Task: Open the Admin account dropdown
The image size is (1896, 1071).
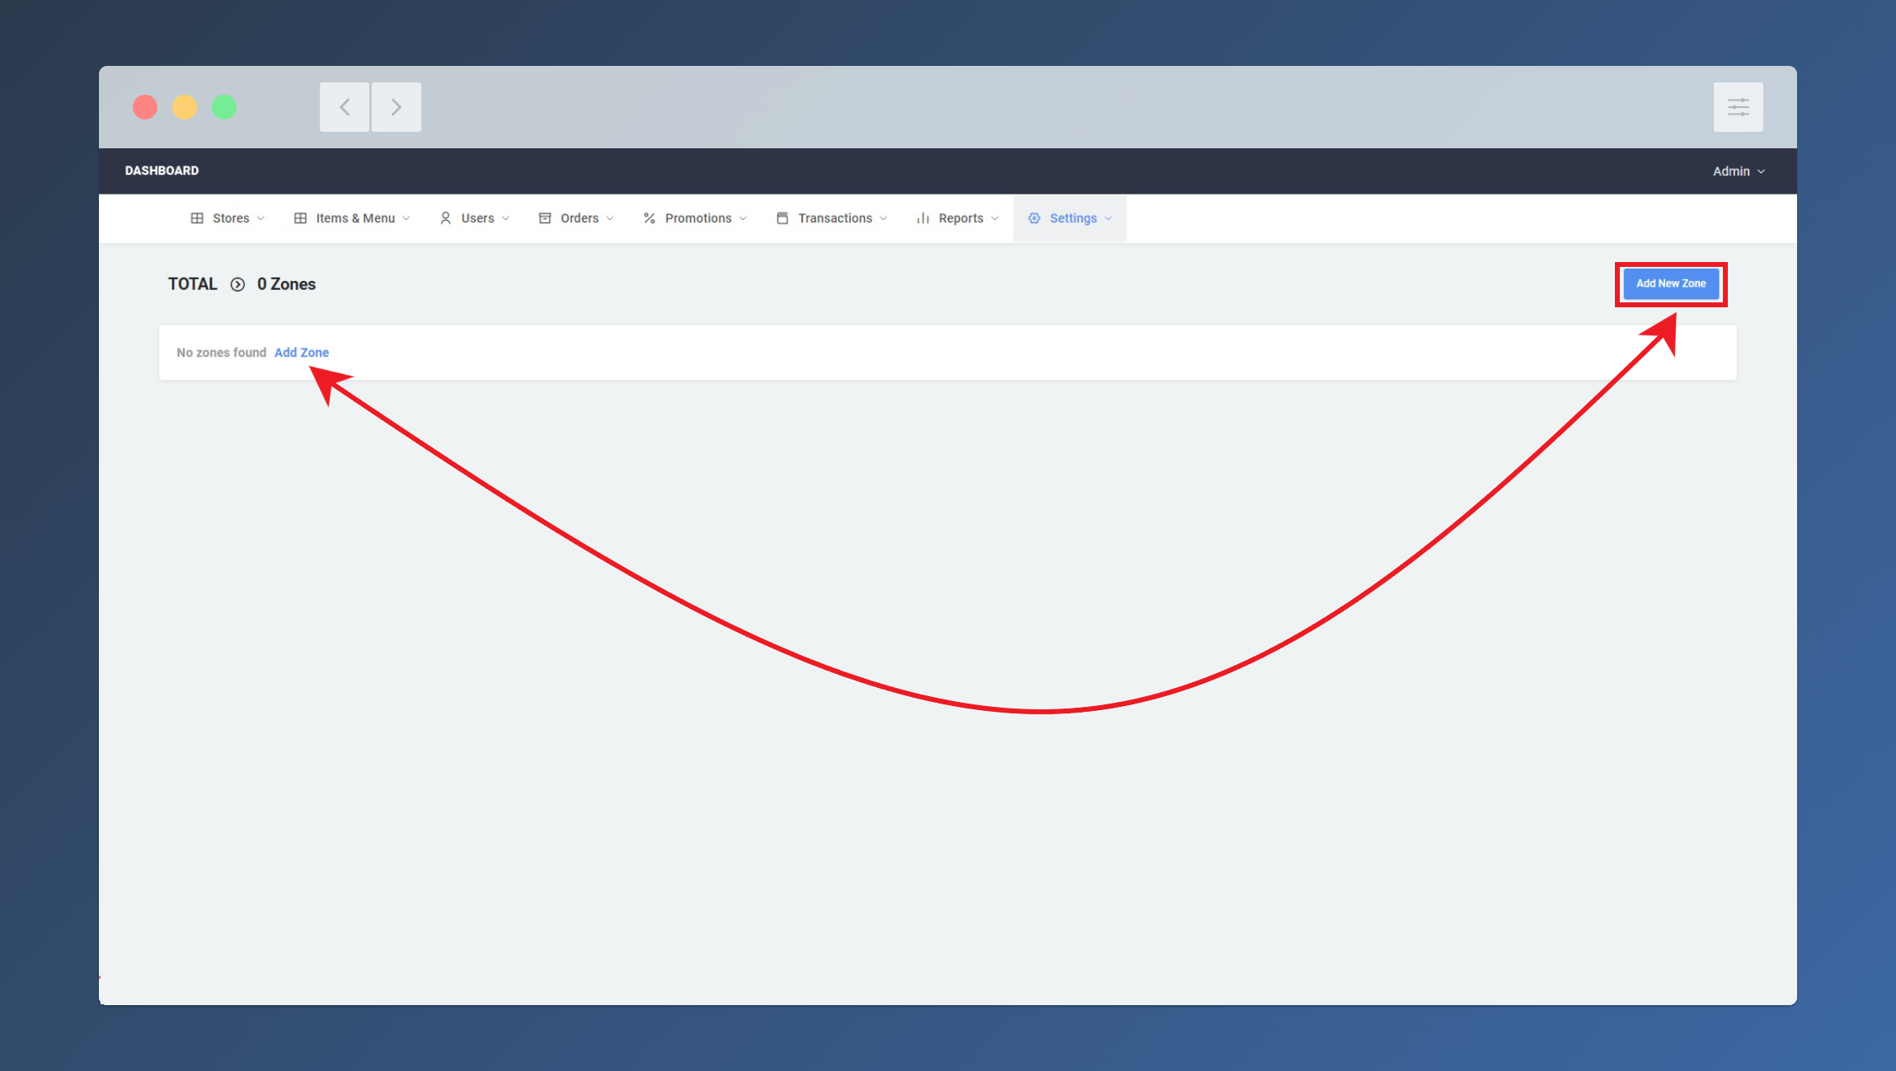Action: 1739,171
